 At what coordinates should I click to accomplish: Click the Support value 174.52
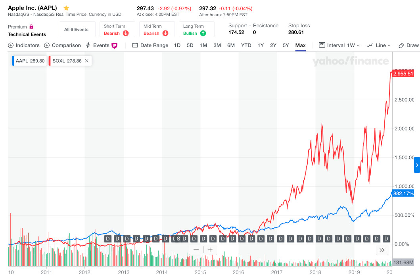coord(236,32)
